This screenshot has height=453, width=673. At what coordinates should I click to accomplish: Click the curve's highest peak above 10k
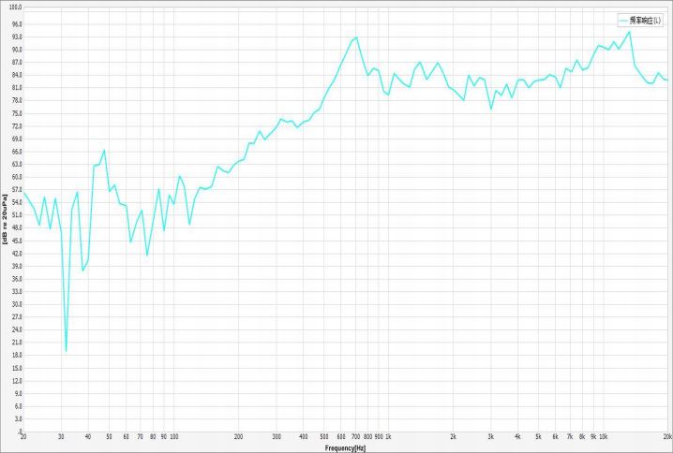(x=629, y=32)
